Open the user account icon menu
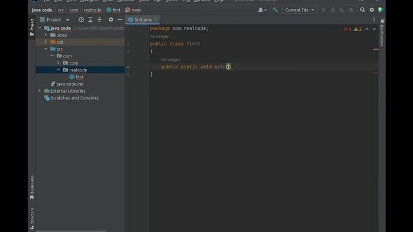Image resolution: width=413 pixels, height=232 pixels. tap(262, 10)
